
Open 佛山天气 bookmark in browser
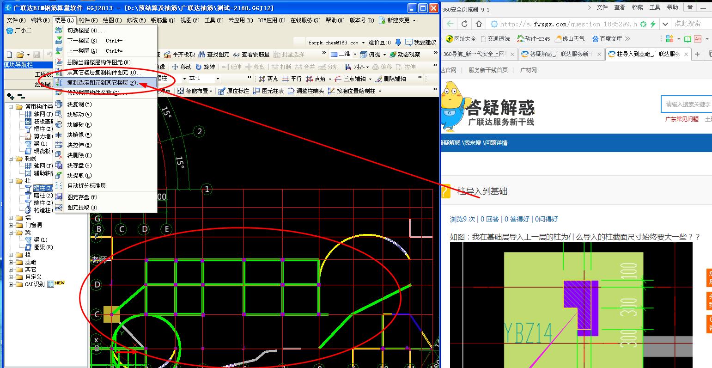click(x=570, y=39)
